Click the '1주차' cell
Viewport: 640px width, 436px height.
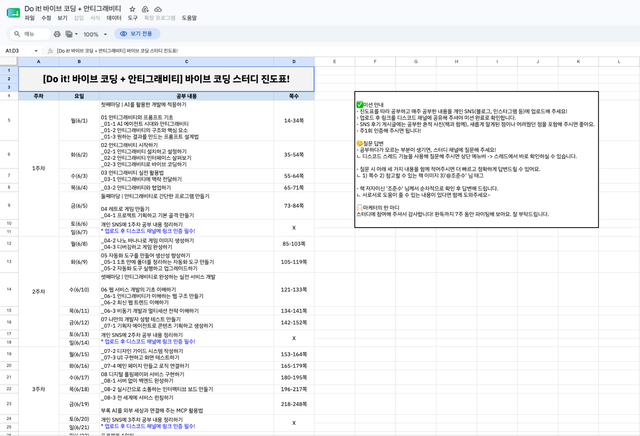pos(38,168)
